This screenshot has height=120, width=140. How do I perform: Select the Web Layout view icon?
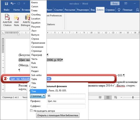(115, 97)
